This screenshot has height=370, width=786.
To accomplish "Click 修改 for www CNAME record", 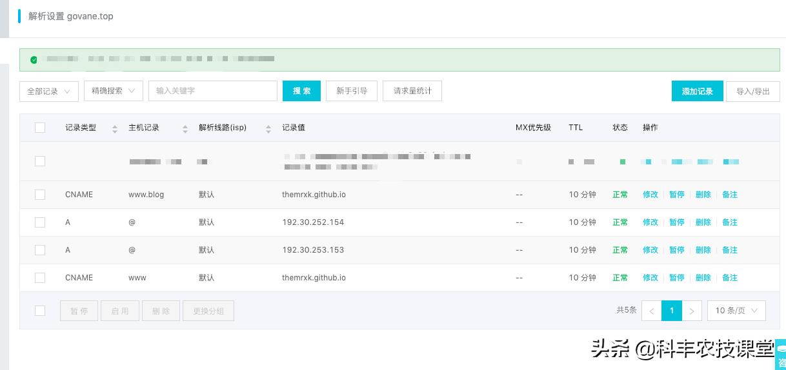I will 650,278.
